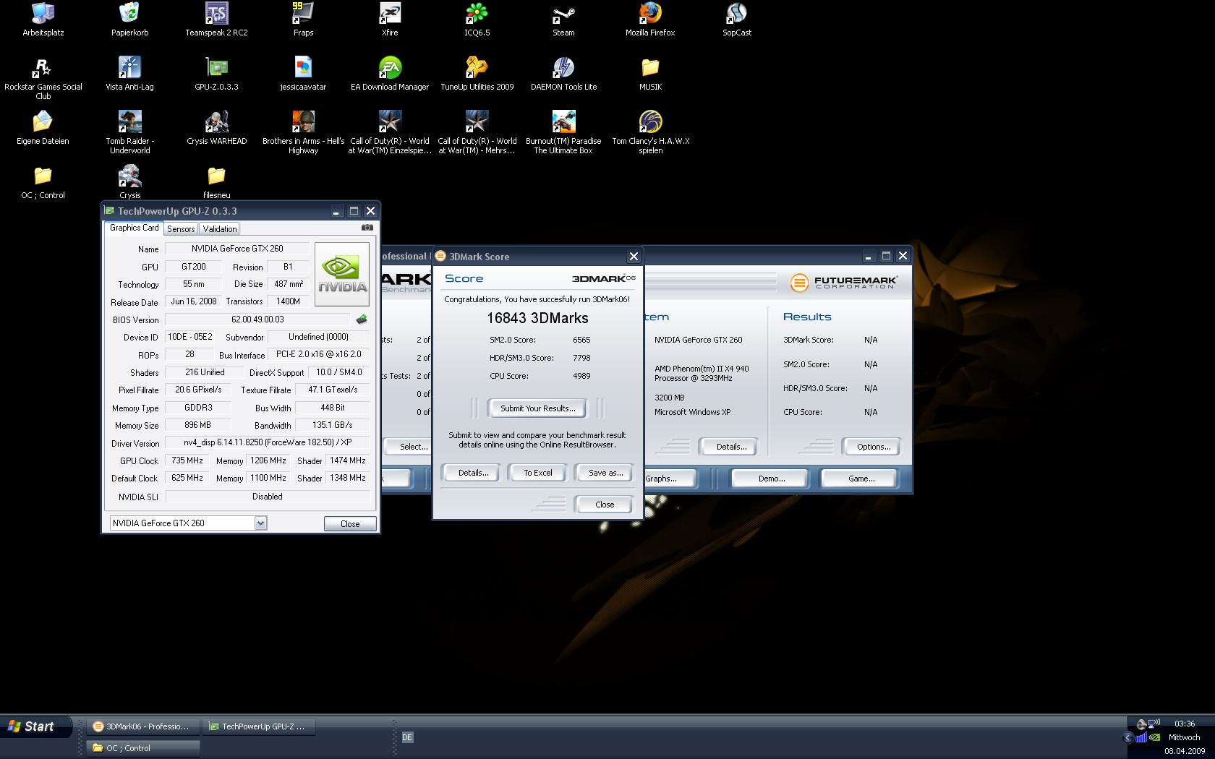Launch Fraps from the desktop
Viewport: 1215px width, 759px height.
303,20
